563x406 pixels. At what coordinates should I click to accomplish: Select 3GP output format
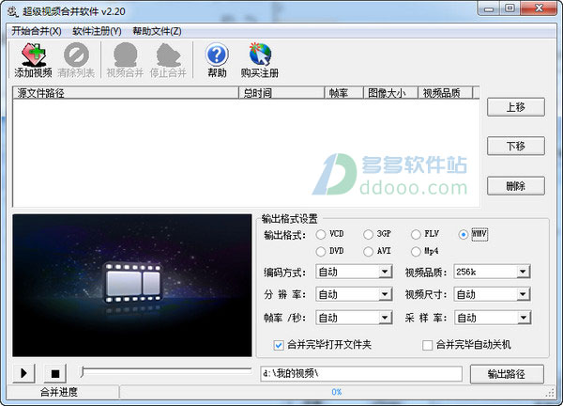(368, 234)
